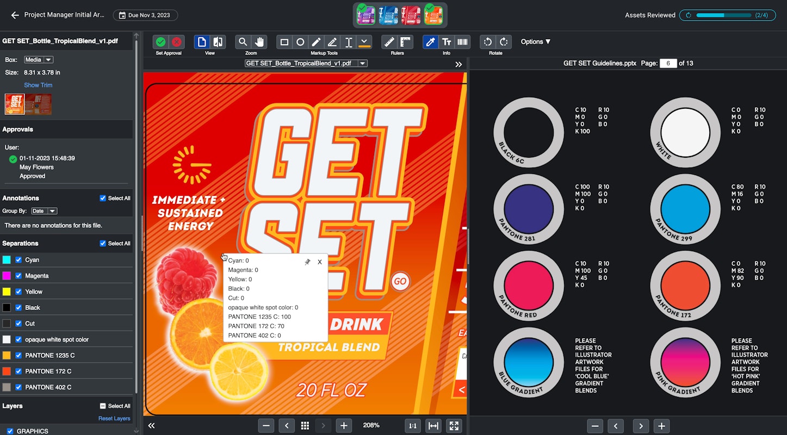Image resolution: width=787 pixels, height=435 pixels.
Task: Toggle Layers Select All checkbox
Action: coord(103,406)
